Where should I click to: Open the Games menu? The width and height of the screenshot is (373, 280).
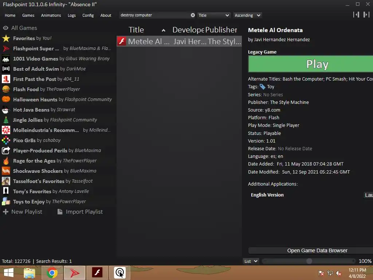[x=28, y=15]
